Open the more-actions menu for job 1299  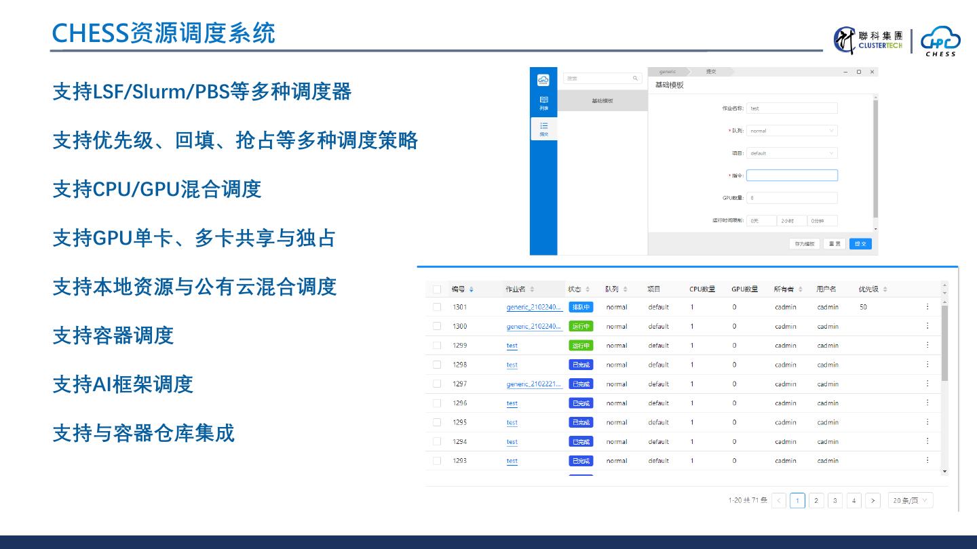coord(927,345)
